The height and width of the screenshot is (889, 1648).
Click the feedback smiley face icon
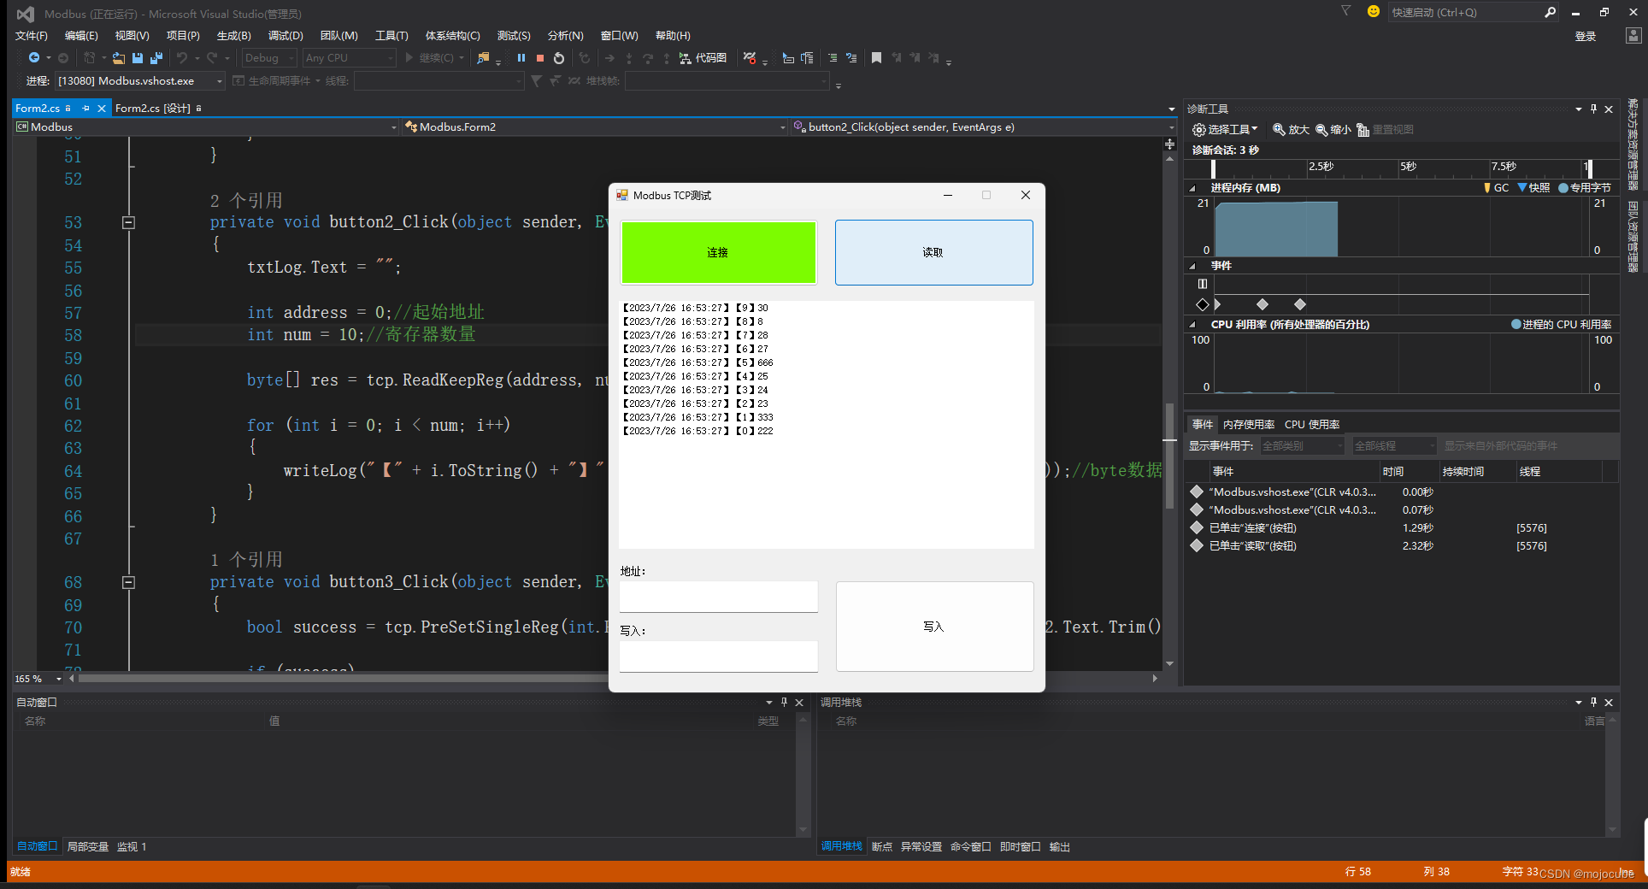point(1374,11)
